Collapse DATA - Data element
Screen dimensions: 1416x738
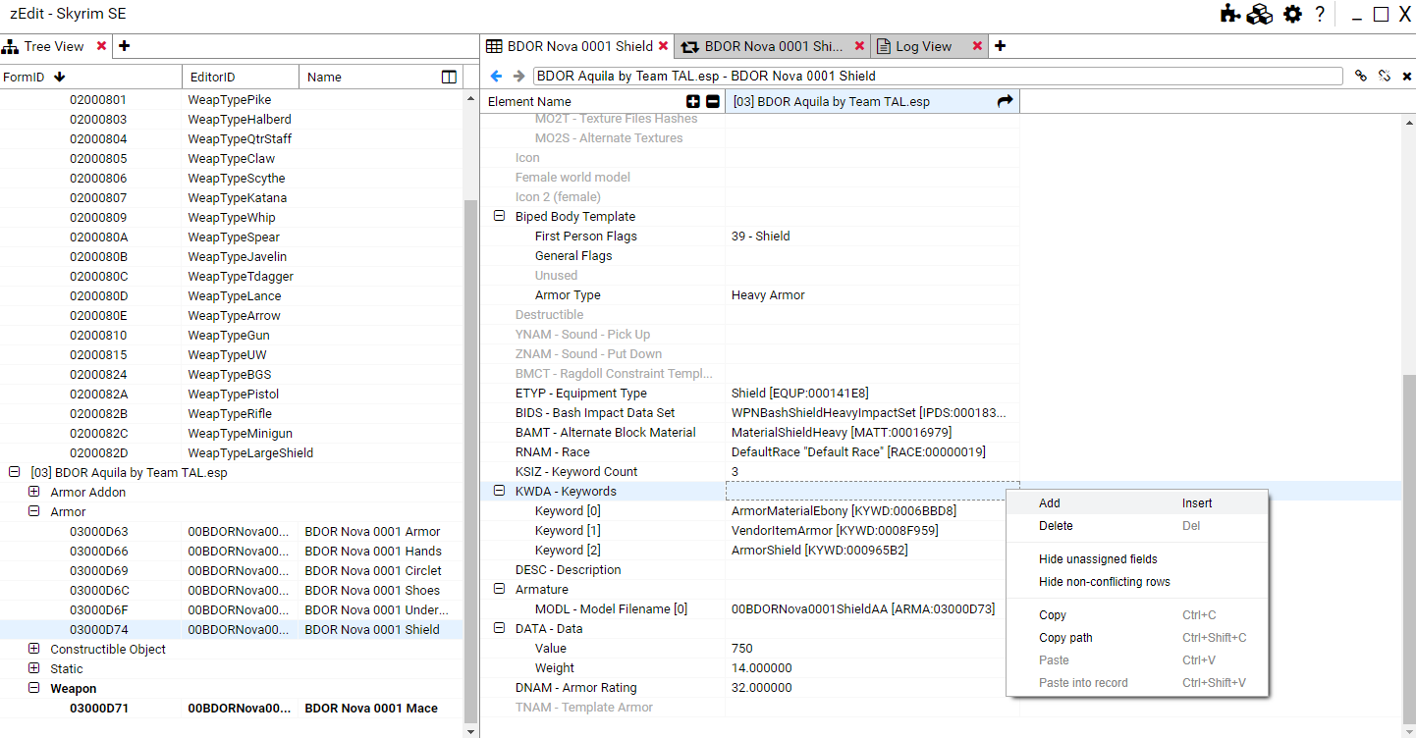coord(499,628)
